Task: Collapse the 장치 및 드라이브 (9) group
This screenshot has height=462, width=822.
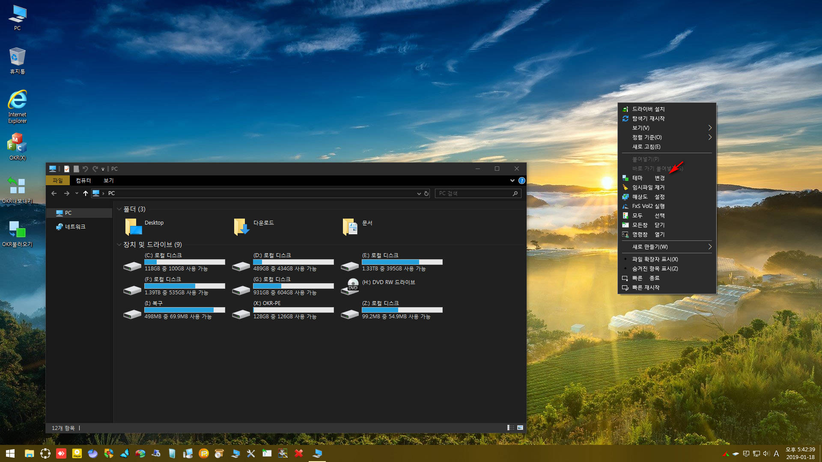Action: point(119,245)
